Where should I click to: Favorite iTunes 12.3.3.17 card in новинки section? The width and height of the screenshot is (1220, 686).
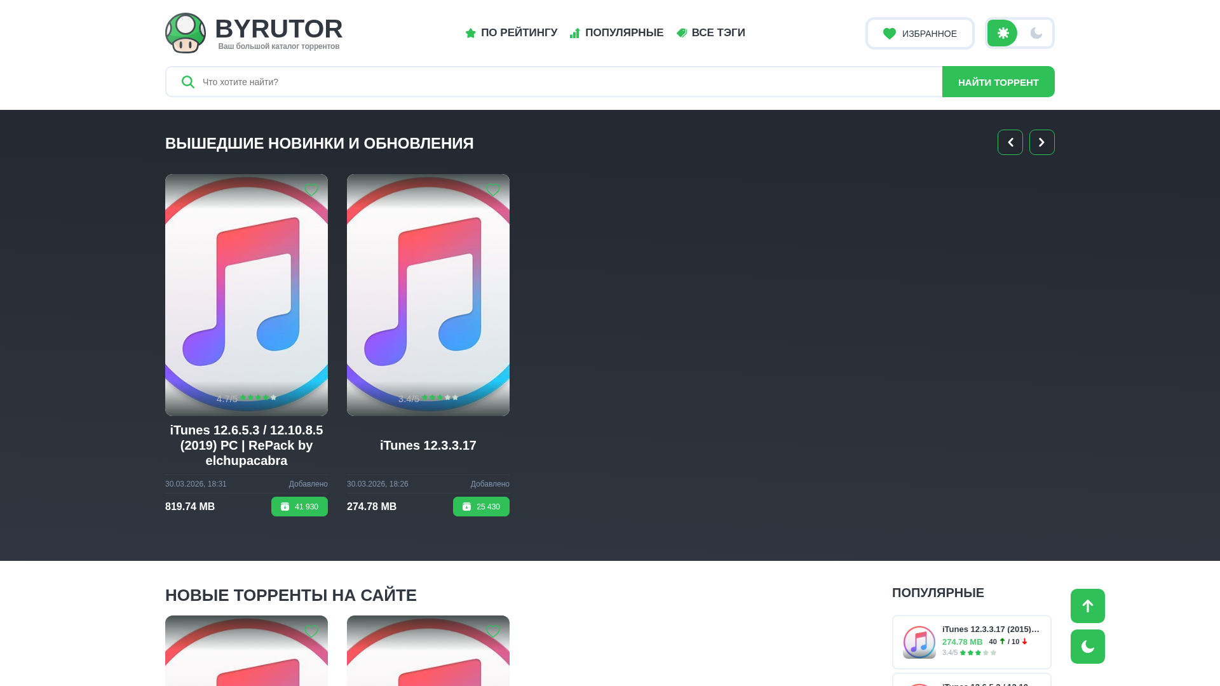[x=493, y=190]
